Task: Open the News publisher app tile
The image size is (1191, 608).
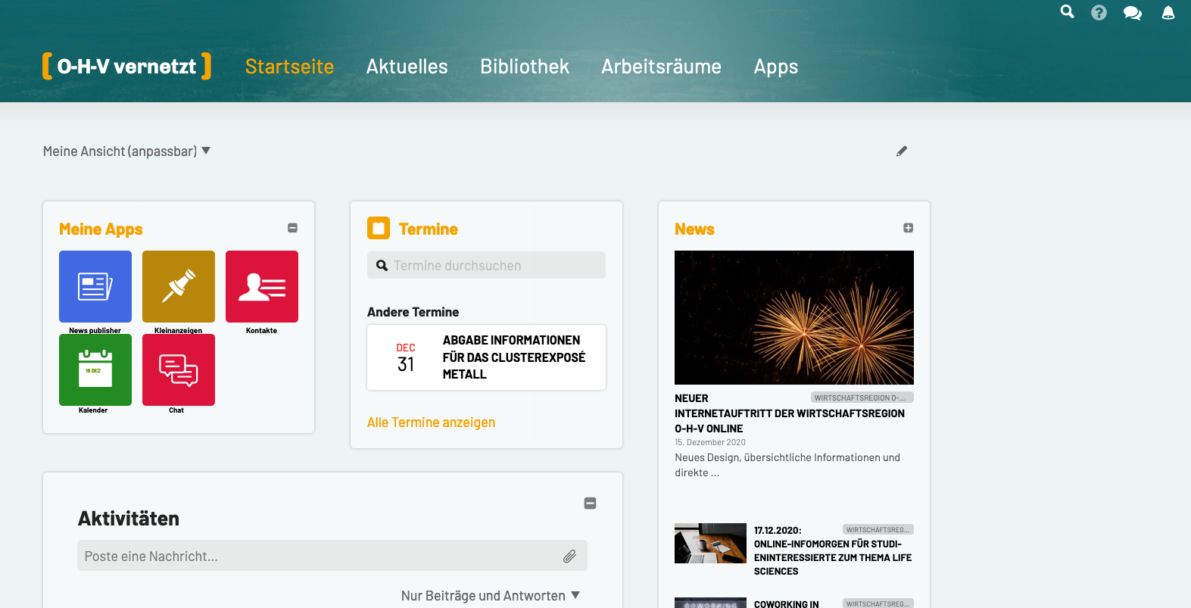Action: coord(95,287)
